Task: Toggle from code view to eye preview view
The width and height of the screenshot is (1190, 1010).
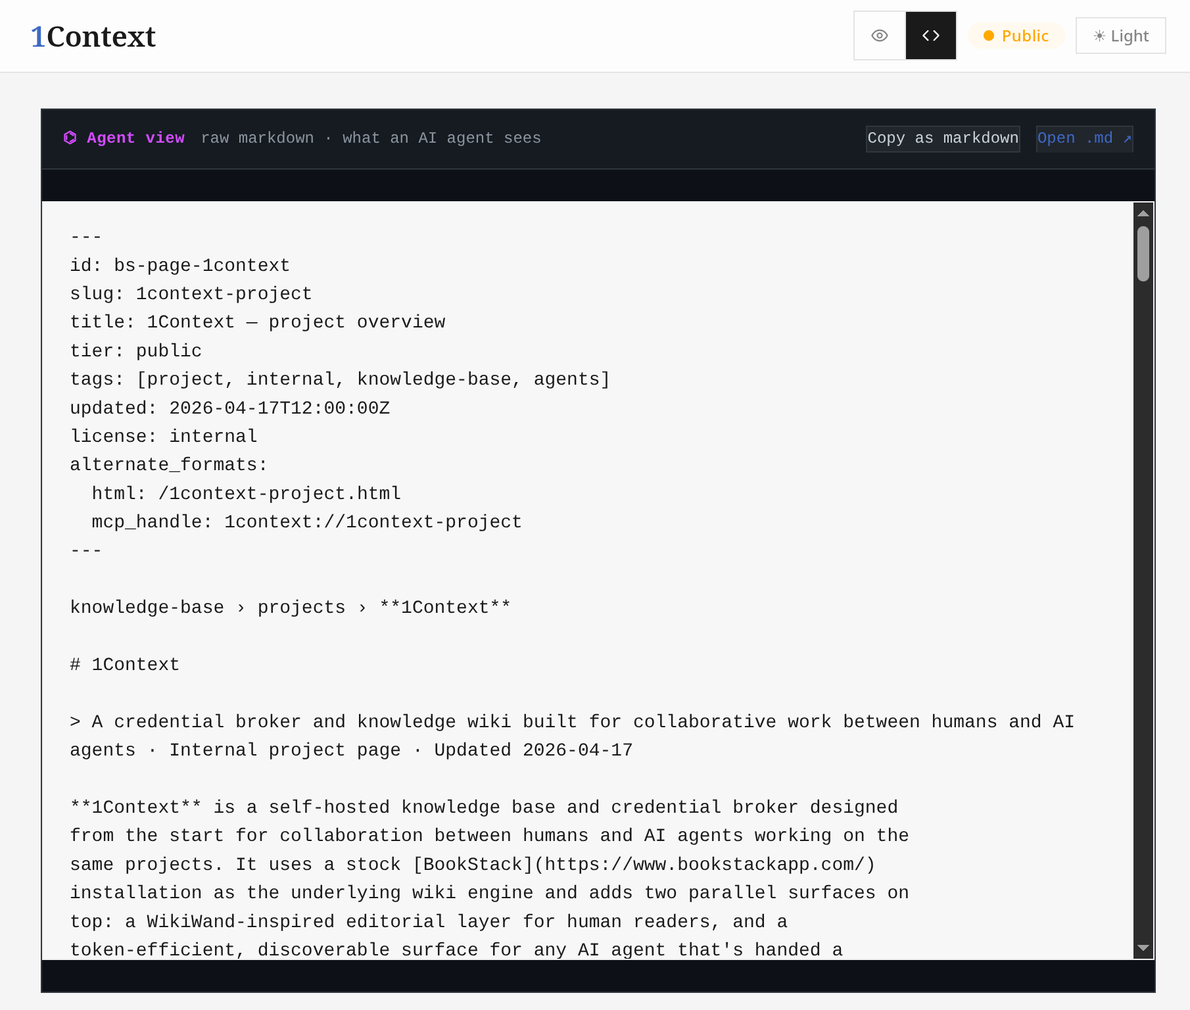Action: pyautogui.click(x=879, y=36)
